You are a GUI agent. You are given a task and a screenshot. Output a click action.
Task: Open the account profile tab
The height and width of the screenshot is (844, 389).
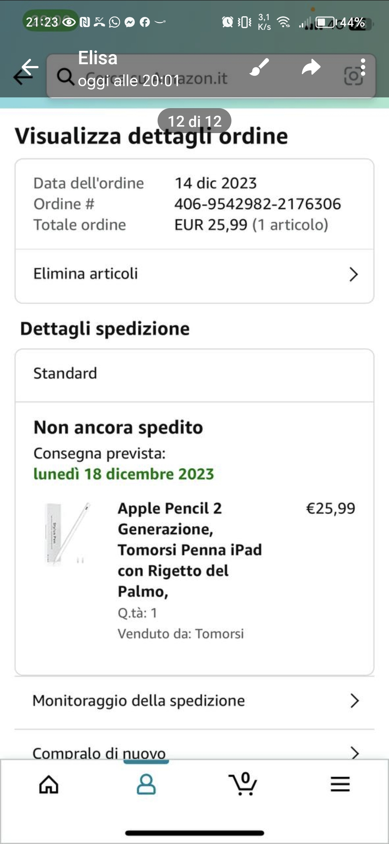pos(146,784)
